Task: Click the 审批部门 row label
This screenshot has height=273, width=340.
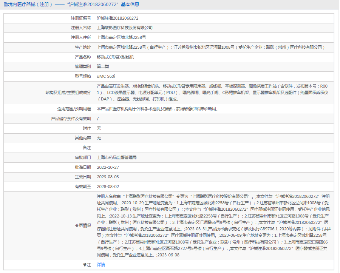Action: (x=83, y=157)
